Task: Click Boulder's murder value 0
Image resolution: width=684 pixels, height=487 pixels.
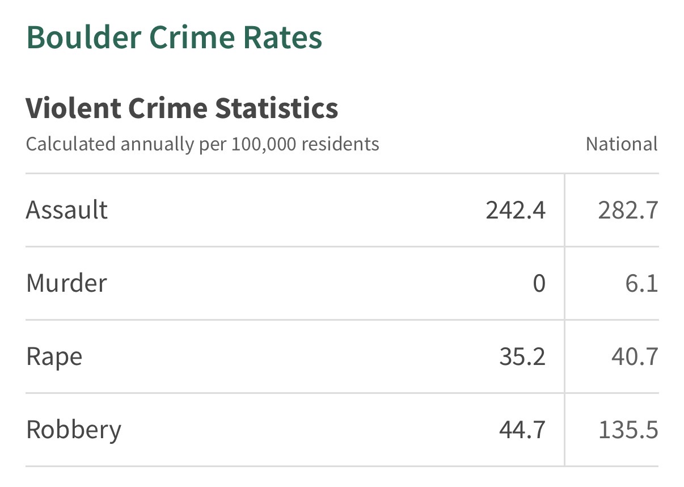Action: (539, 283)
